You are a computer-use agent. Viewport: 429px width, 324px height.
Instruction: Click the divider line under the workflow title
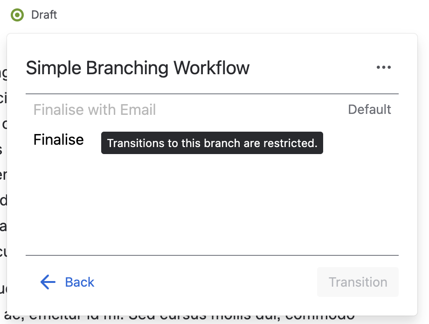tap(212, 94)
